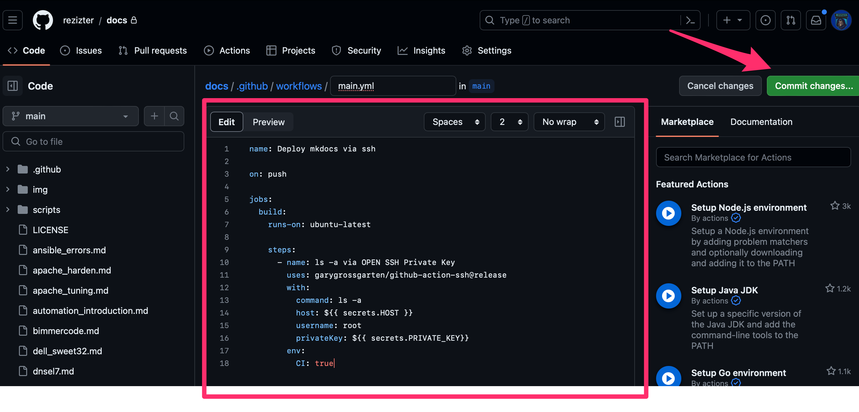Toggle the editor help sidebar panel icon
The width and height of the screenshot is (859, 412).
(x=619, y=122)
